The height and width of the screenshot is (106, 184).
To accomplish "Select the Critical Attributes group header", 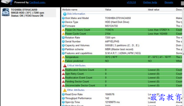I will click(x=76, y=66).
